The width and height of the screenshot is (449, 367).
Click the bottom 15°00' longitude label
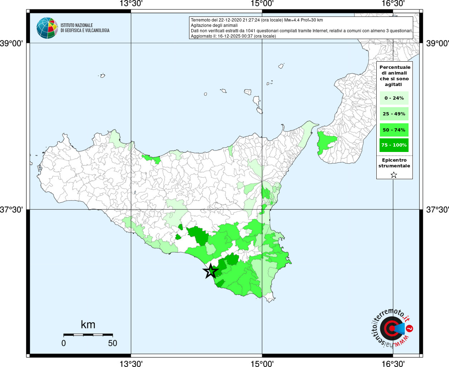(x=262, y=363)
